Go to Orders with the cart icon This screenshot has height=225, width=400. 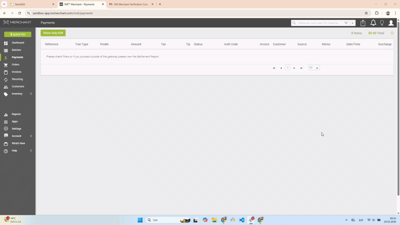[x=5, y=65]
